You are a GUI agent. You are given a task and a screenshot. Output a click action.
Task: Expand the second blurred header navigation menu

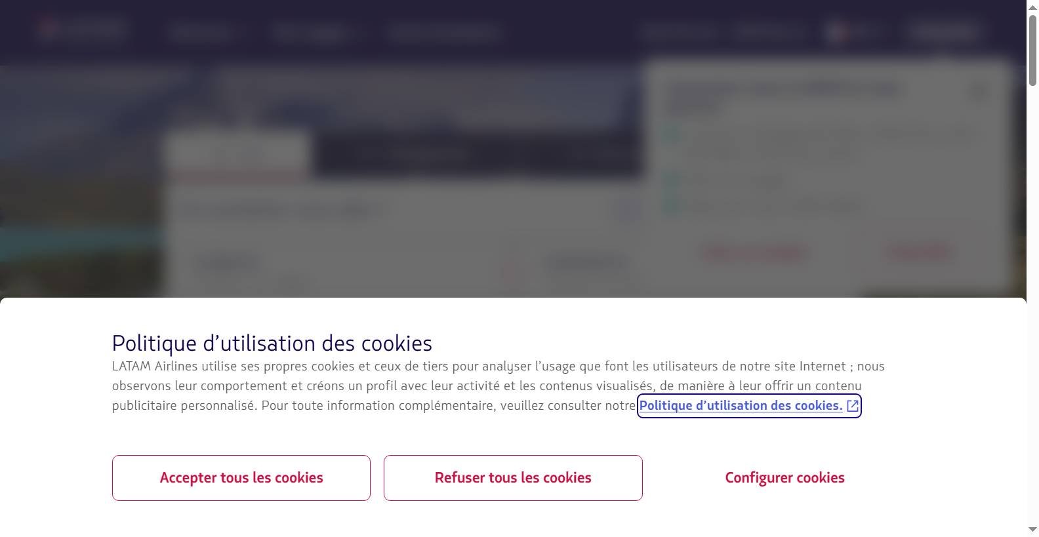(x=314, y=33)
